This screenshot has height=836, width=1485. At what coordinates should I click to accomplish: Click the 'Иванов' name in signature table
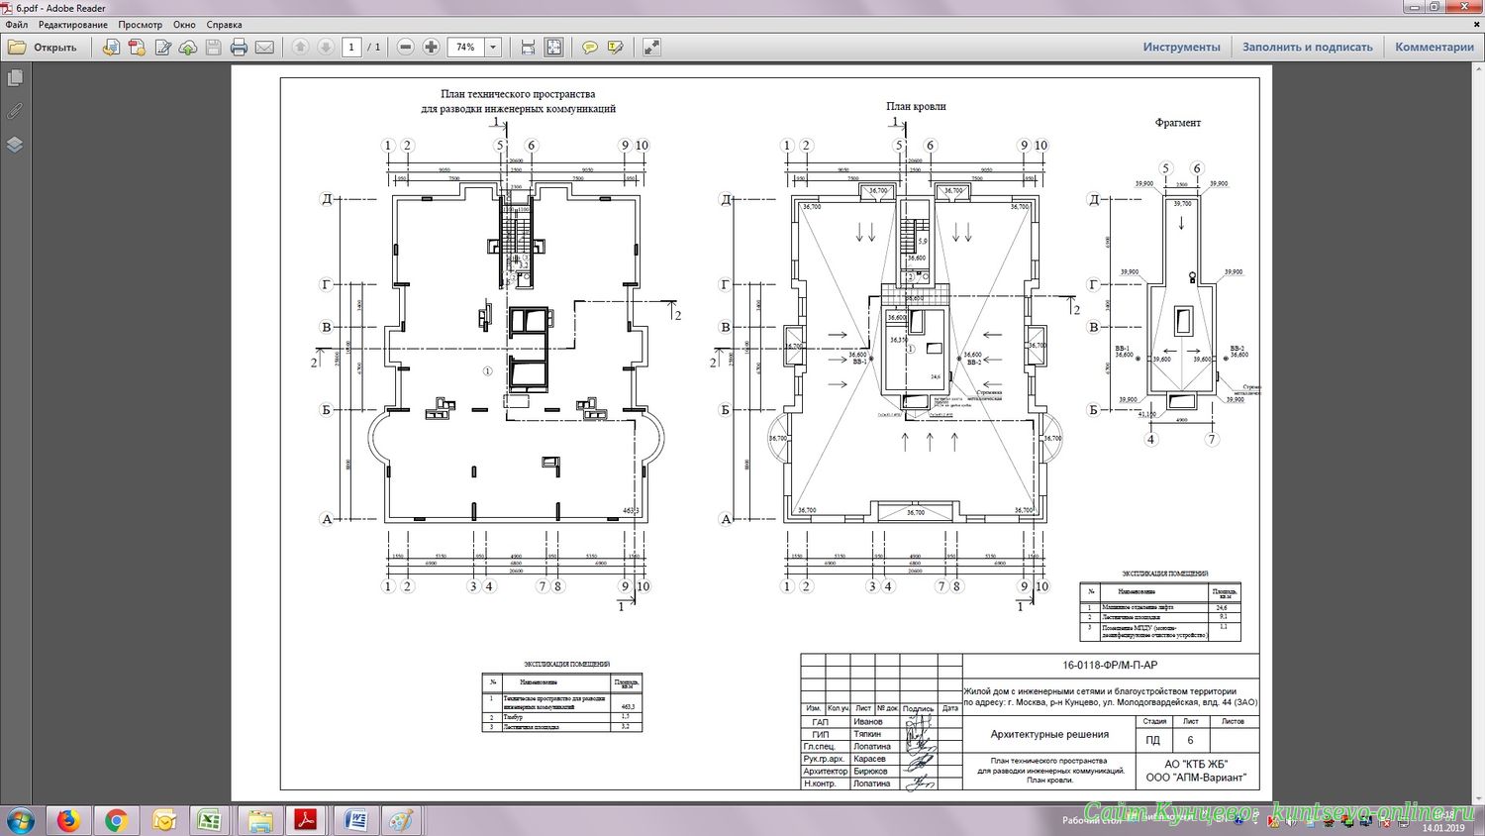coord(868,722)
